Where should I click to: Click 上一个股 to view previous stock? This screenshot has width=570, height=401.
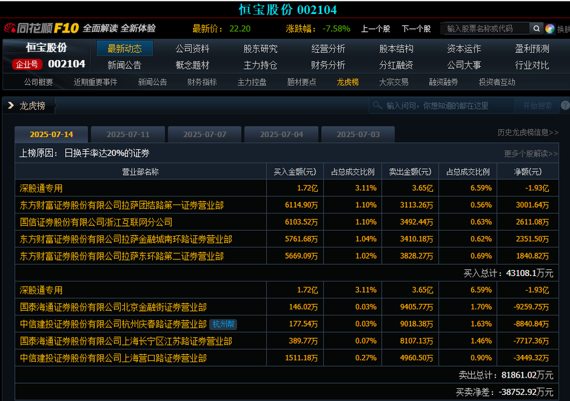point(375,29)
